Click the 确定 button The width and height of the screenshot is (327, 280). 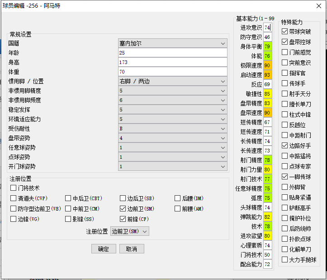(104, 249)
